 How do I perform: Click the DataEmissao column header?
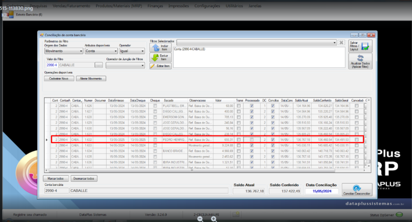tap(117, 100)
